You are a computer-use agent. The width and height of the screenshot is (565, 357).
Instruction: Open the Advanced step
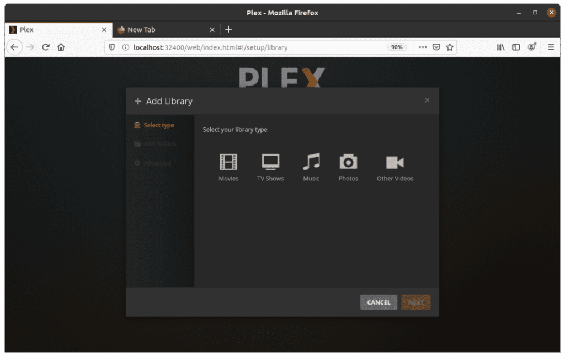tap(152, 163)
